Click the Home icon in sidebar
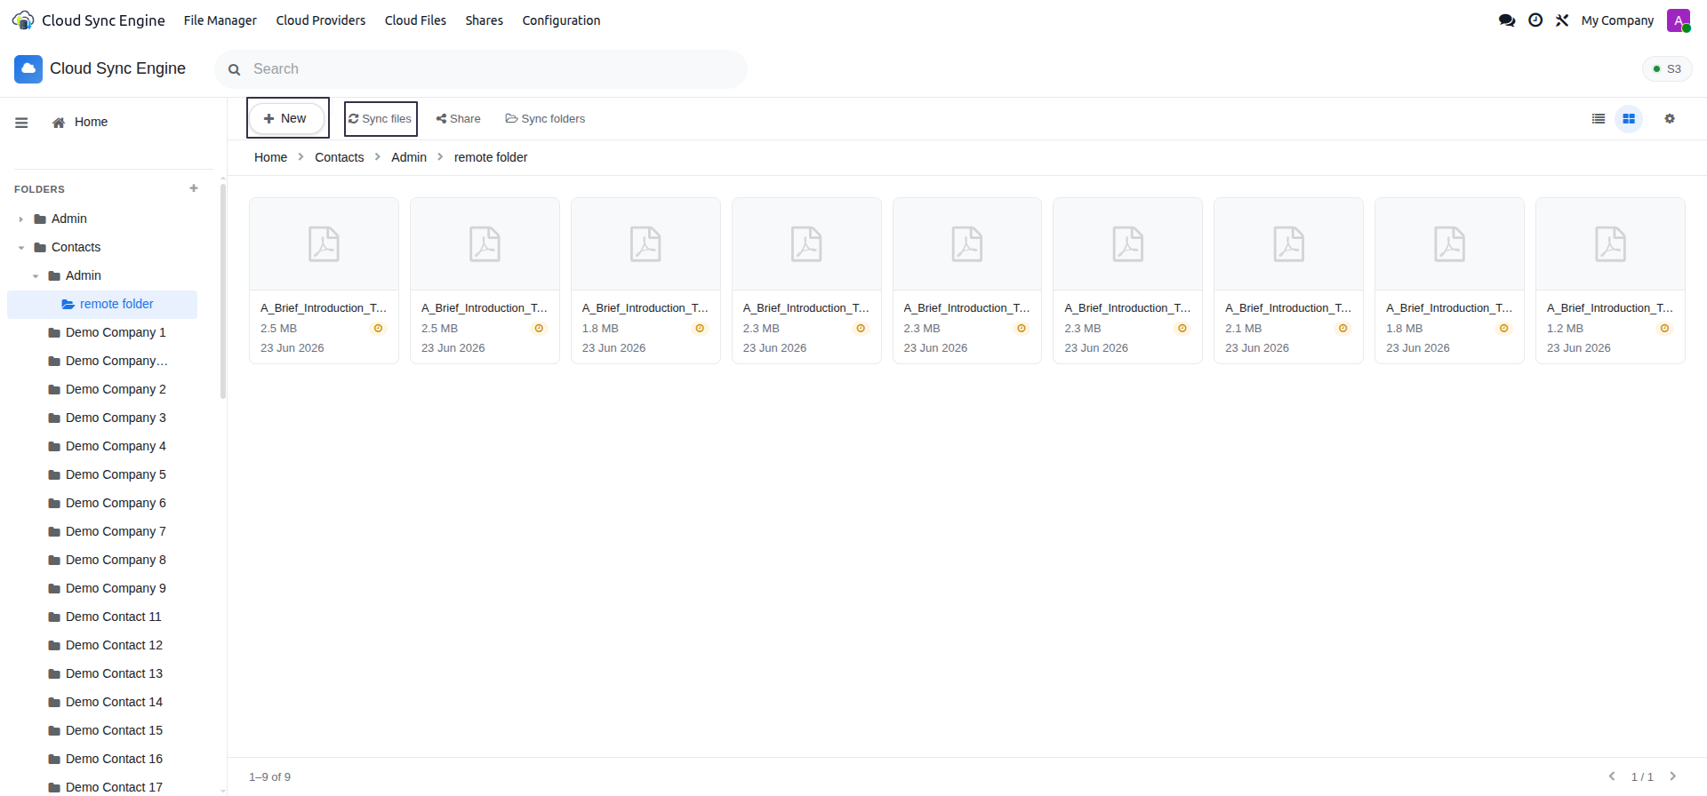This screenshot has width=1707, height=796. (x=59, y=123)
